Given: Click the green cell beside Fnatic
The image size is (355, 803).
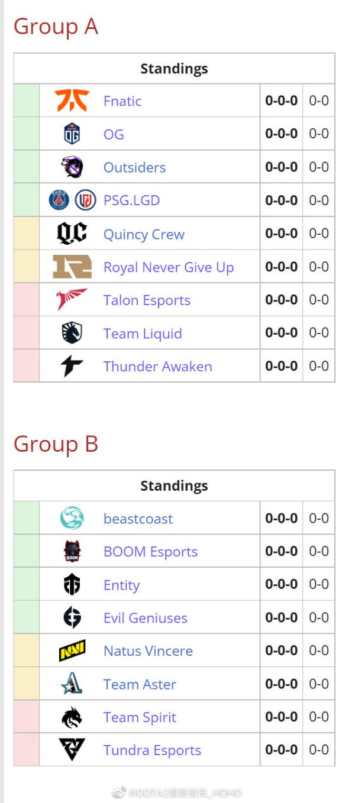Looking at the screenshot, I should pos(27,101).
